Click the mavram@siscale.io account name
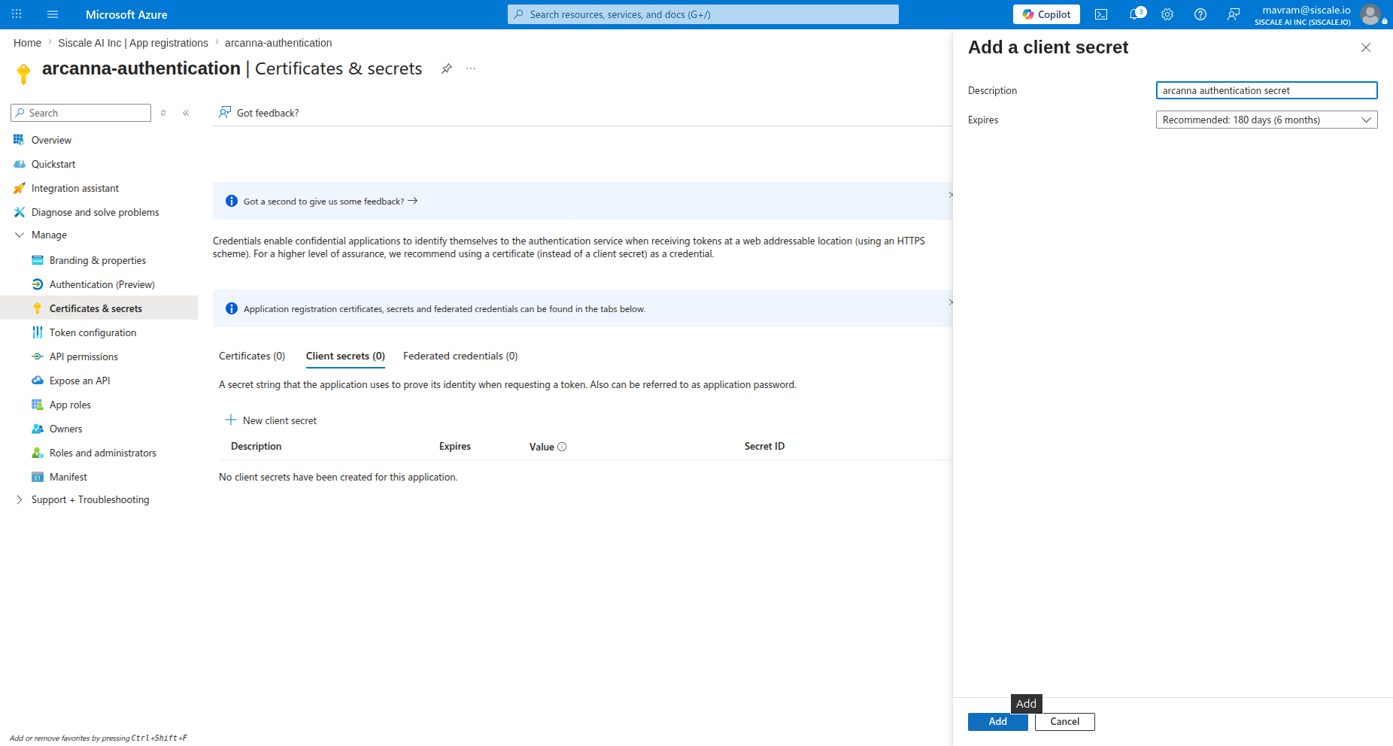 (1307, 10)
